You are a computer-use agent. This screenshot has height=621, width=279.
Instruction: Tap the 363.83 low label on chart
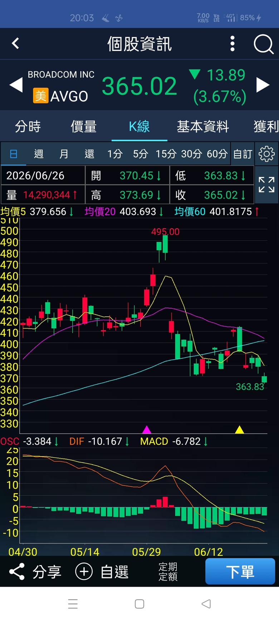tap(250, 387)
